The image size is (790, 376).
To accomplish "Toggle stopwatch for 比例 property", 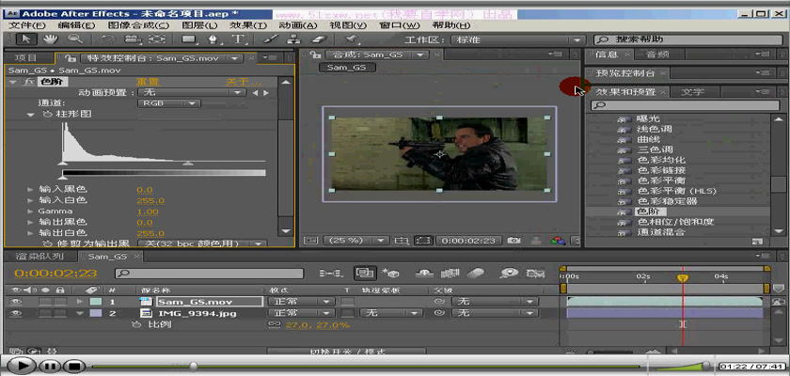I will coord(136,324).
